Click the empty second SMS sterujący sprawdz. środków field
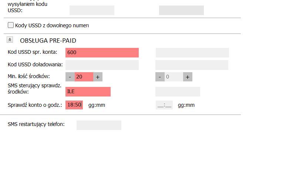Screen dimensions: 303x179 click(178, 92)
